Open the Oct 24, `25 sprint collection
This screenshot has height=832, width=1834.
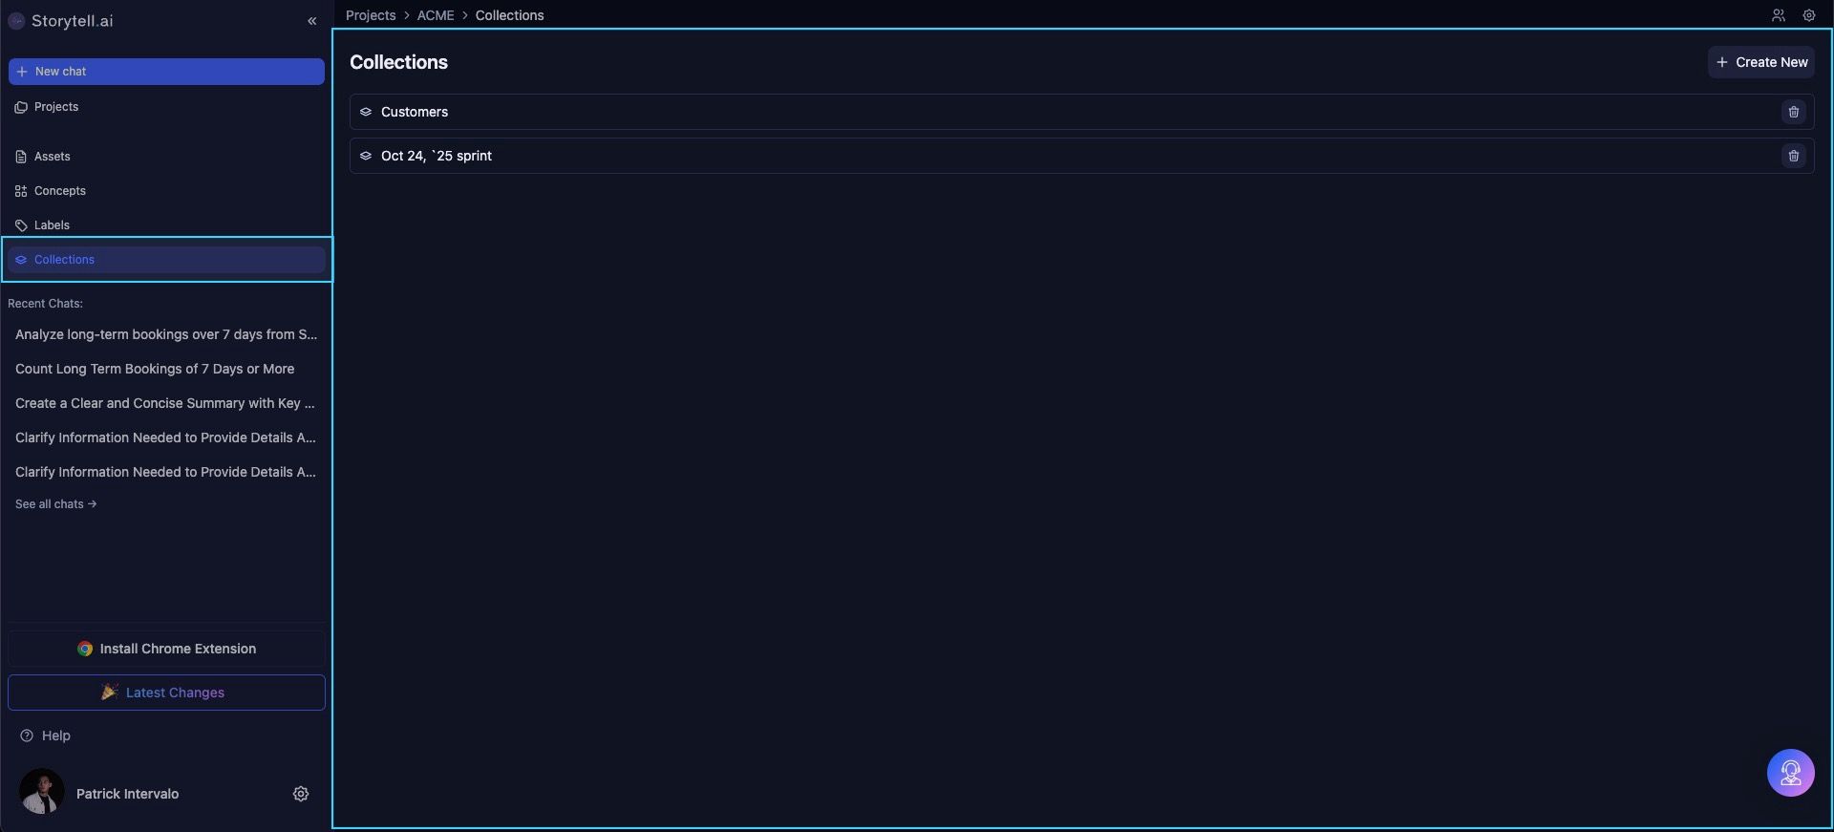(x=436, y=156)
